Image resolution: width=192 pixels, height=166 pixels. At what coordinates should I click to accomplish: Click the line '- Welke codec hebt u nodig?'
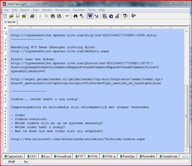click(x=38, y=127)
